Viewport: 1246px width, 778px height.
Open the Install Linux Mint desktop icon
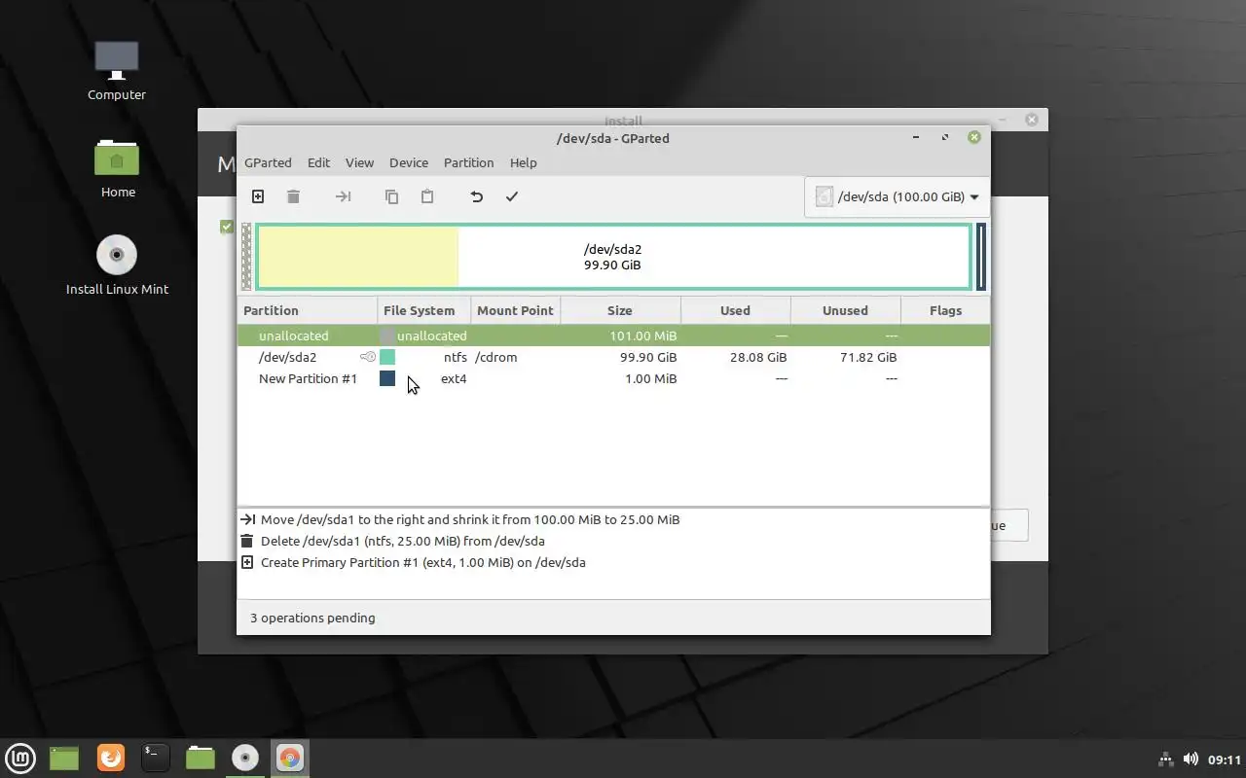point(117,265)
